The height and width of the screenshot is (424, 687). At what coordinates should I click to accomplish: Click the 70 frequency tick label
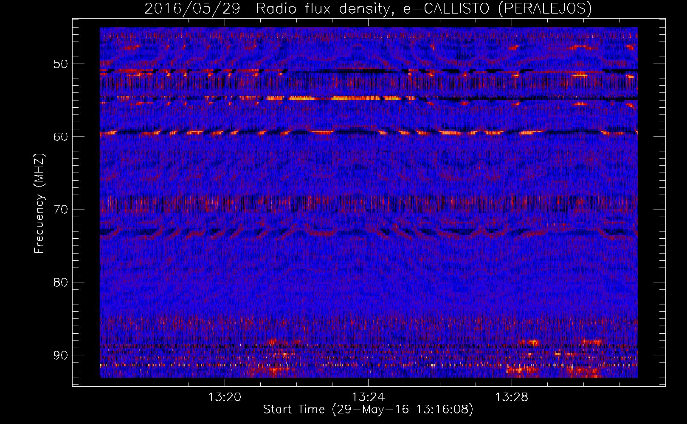tap(60, 209)
